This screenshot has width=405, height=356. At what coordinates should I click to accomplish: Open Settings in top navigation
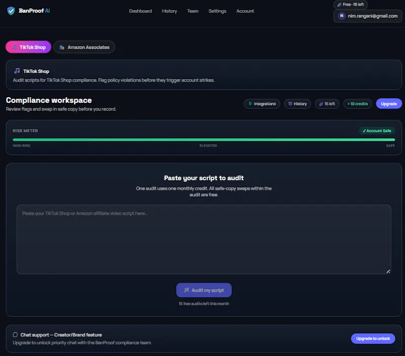[217, 11]
